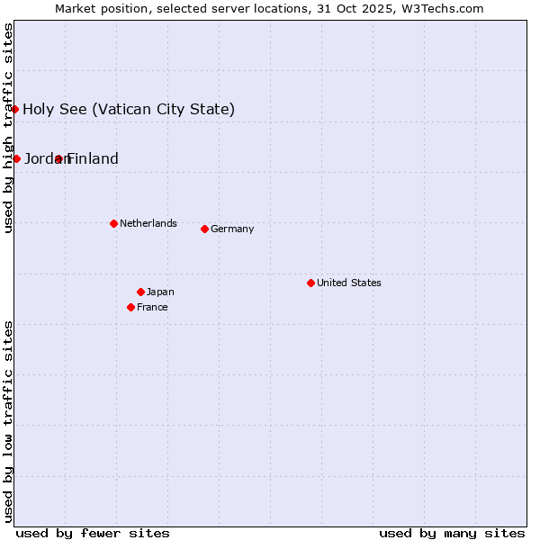Click the "Holy See (Vatican City State)" label

coord(129,109)
